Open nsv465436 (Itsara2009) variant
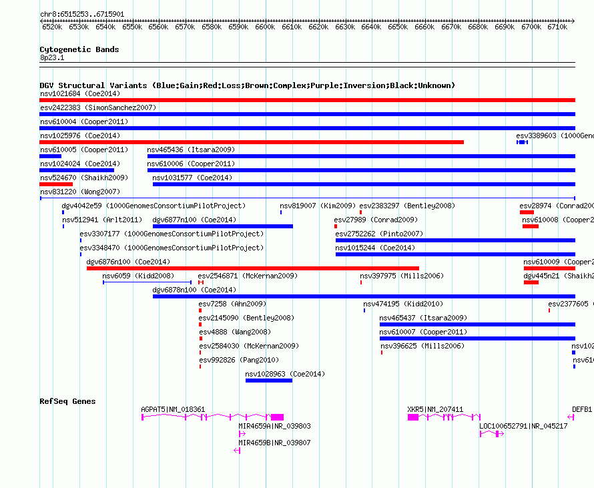 pos(191,150)
